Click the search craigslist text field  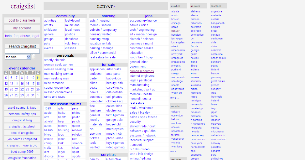click(x=22, y=51)
